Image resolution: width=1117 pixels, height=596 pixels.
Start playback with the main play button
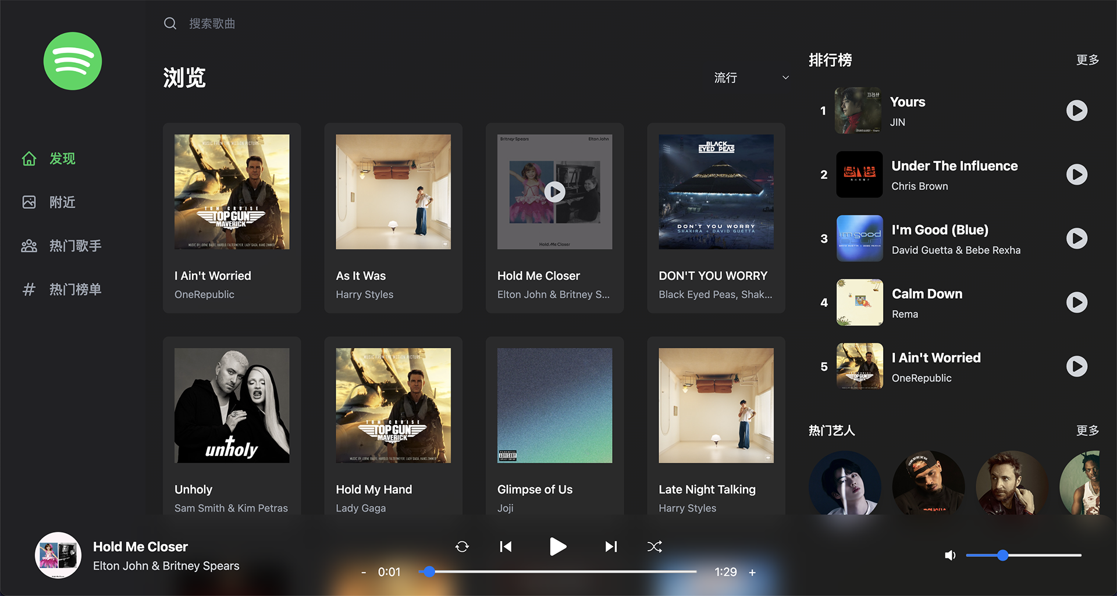[x=558, y=547]
